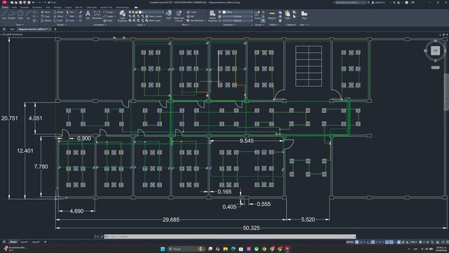This screenshot has height=253, width=449.
Task: Click the Match Properties icon
Action: (x=212, y=16)
